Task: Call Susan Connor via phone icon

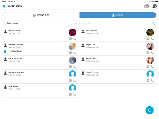Action: (152, 80)
